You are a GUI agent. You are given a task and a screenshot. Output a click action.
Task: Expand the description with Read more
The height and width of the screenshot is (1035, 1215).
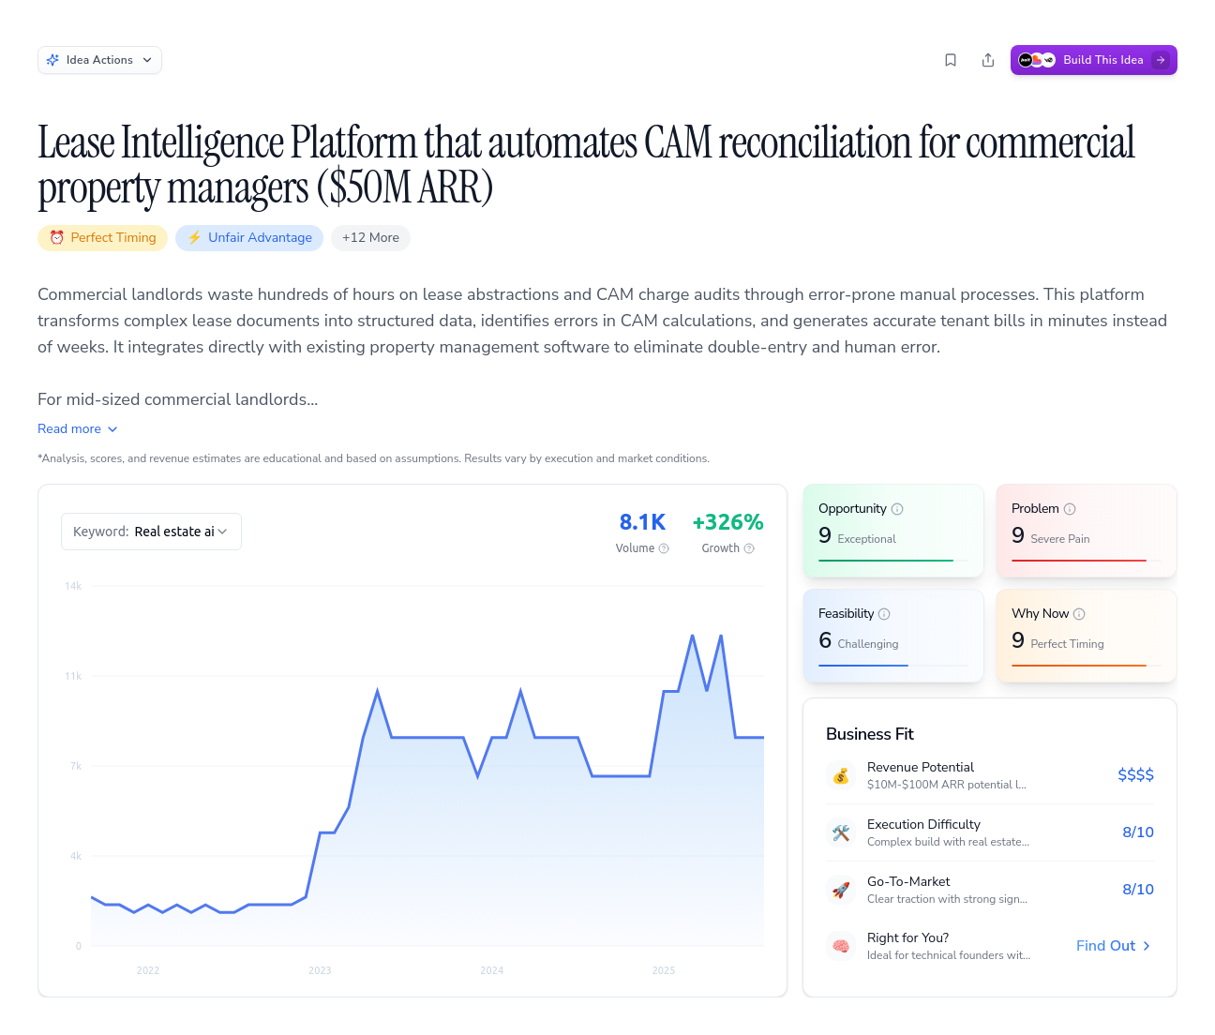point(78,428)
